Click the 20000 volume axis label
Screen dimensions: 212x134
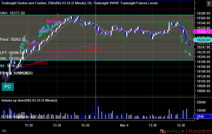click(201, 102)
